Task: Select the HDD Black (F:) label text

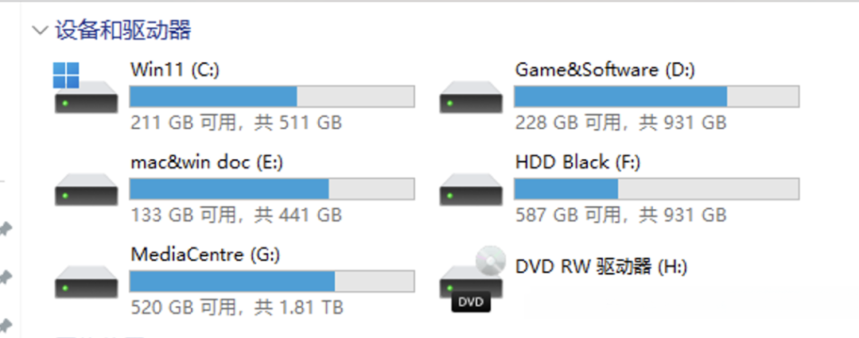Action: click(578, 162)
